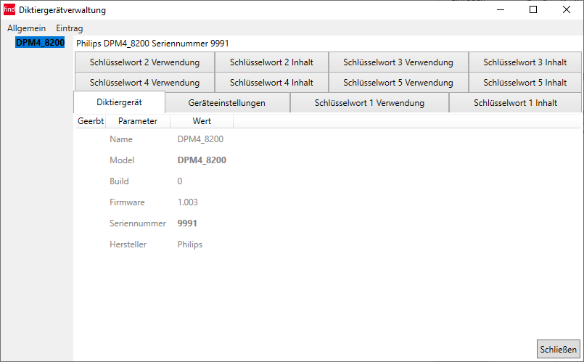This screenshot has height=362, width=584.
Task: Maximize the Diktiergerätverwaltung window
Action: [x=533, y=9]
